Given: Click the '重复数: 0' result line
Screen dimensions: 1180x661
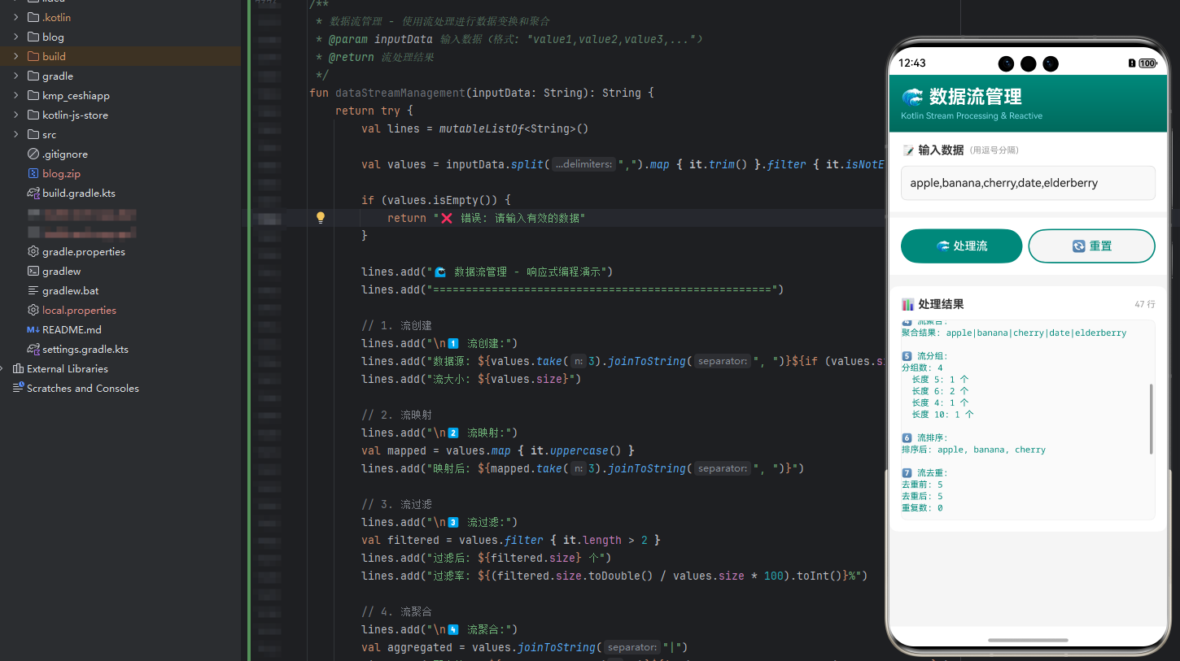Looking at the screenshot, I should 922,508.
